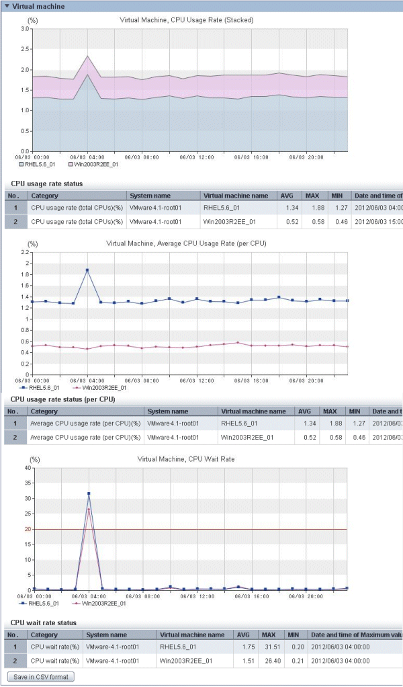
Task: Sort CPU usage rate status by AVG column
Action: click(288, 196)
